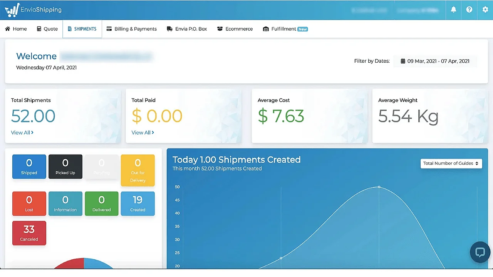Select the Shipped status tile
The width and height of the screenshot is (493, 277).
pos(29,167)
